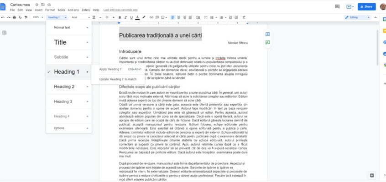
Task: Open the zoom level dropdown
Action: pyautogui.click(x=38, y=17)
